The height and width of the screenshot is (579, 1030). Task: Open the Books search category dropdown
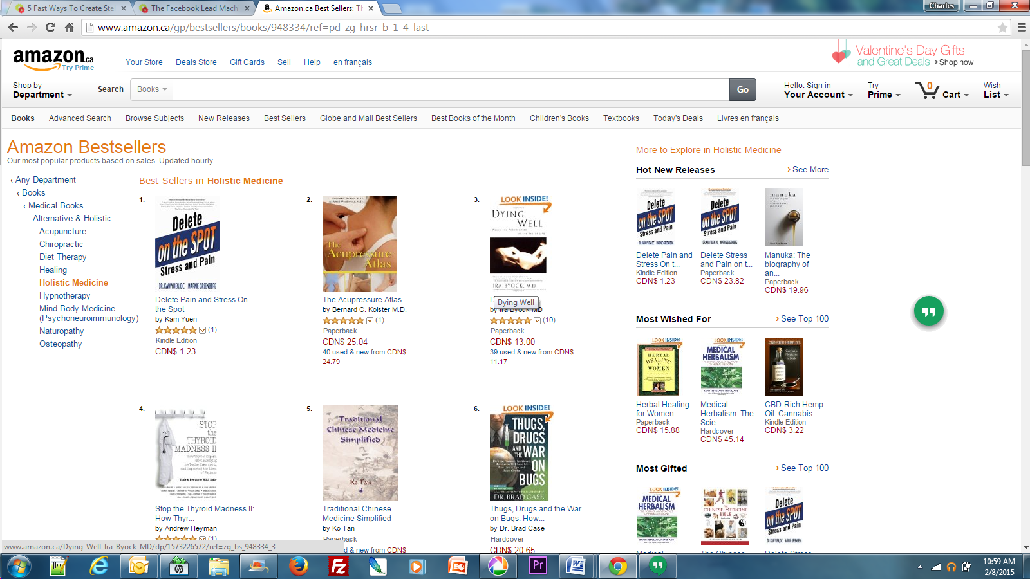coord(152,89)
